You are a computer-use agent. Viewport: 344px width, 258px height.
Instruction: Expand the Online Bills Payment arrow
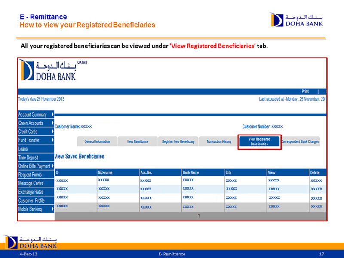click(x=52, y=166)
